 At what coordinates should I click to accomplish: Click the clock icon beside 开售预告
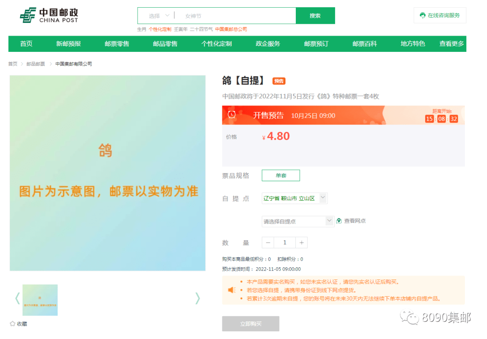click(232, 115)
